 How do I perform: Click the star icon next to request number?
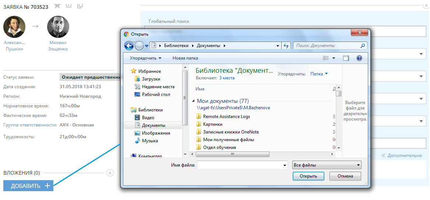pos(57,6)
